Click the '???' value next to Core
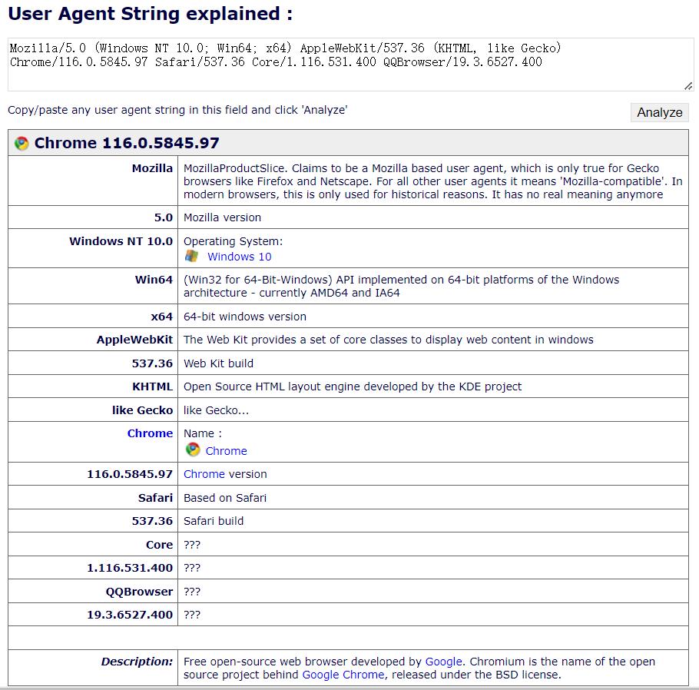 192,545
